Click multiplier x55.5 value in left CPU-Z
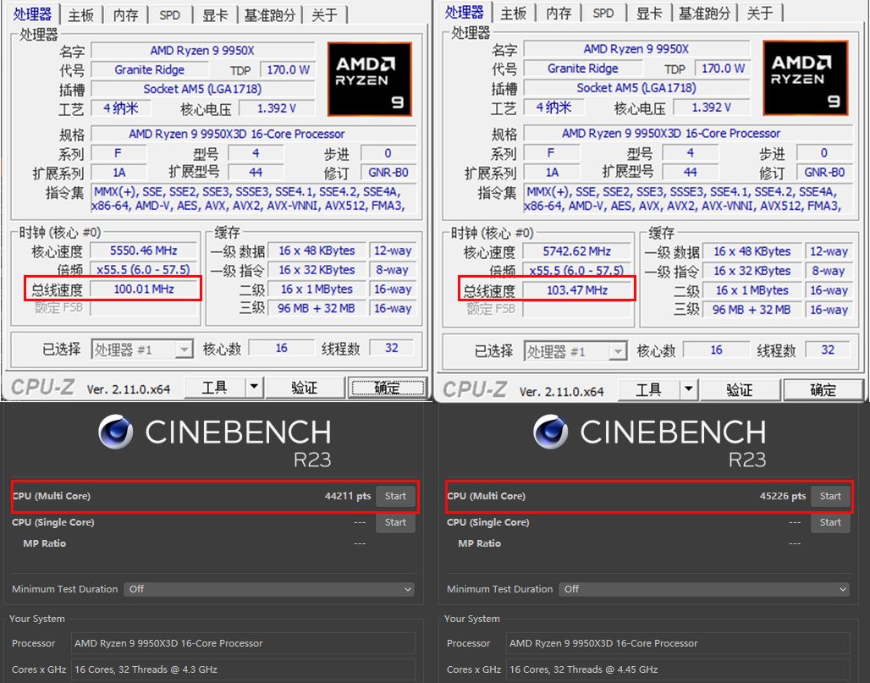Image resolution: width=870 pixels, height=683 pixels. click(x=143, y=270)
